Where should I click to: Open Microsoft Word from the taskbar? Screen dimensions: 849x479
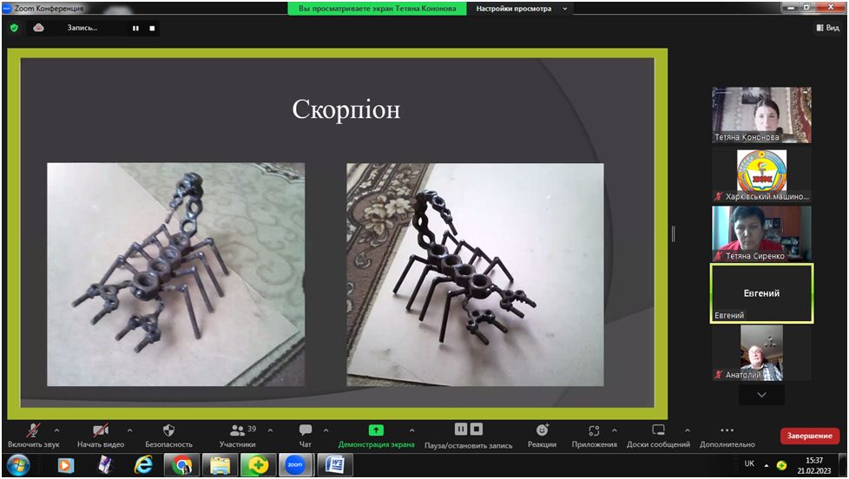coord(335,465)
